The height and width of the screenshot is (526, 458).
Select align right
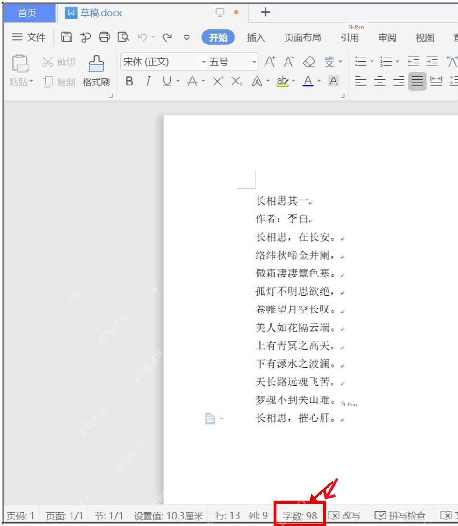click(x=399, y=81)
